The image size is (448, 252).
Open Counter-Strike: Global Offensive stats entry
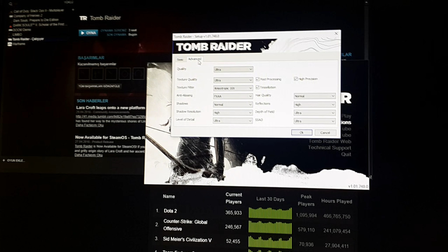coord(185,225)
